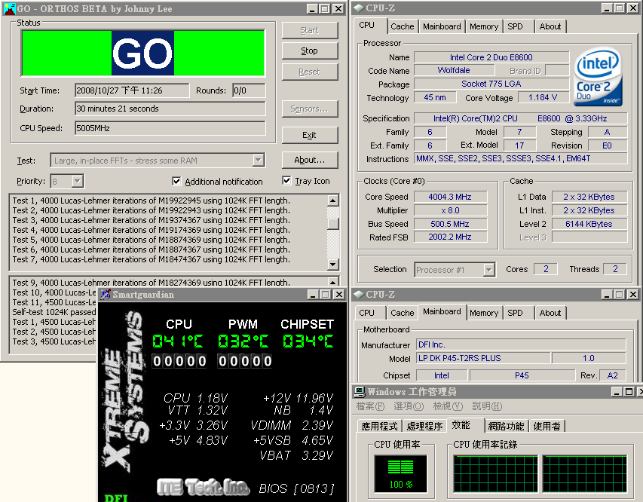Image resolution: width=643 pixels, height=502 pixels.
Task: Select Cache tab in lower CPU-Z window
Action: [403, 313]
